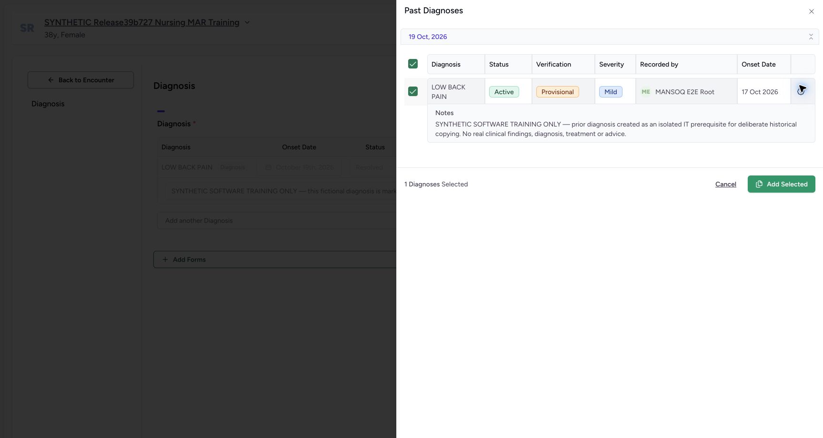The width and height of the screenshot is (823, 438).
Task: Close the Past Diagnoses panel with the X
Action: 812,11
